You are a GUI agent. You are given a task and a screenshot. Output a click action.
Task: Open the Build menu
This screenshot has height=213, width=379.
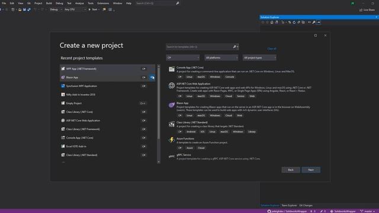pos(49,4)
